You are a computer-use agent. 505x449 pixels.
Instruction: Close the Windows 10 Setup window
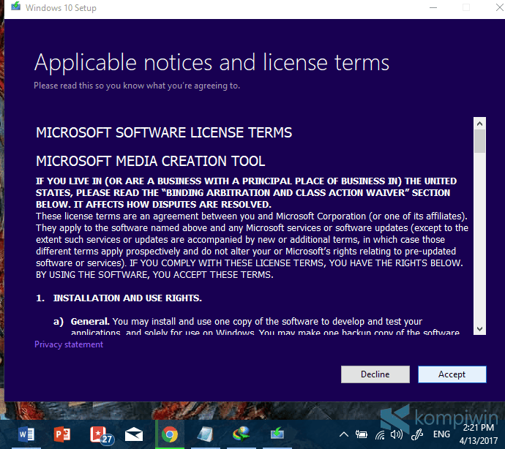pos(500,8)
